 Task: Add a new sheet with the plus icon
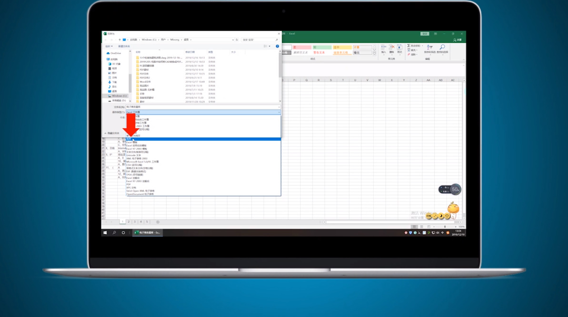[x=158, y=222]
